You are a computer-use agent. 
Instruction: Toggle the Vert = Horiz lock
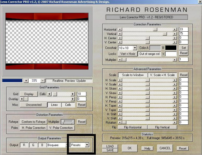pos(128,54)
